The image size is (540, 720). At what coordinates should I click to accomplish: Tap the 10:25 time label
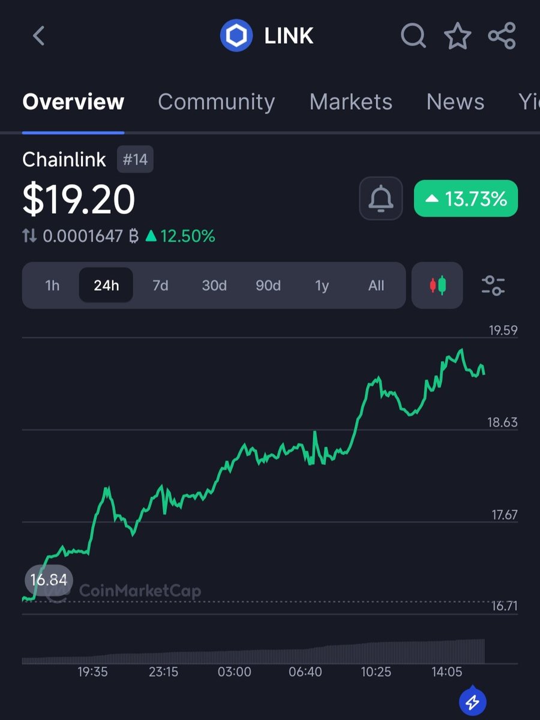pyautogui.click(x=376, y=672)
